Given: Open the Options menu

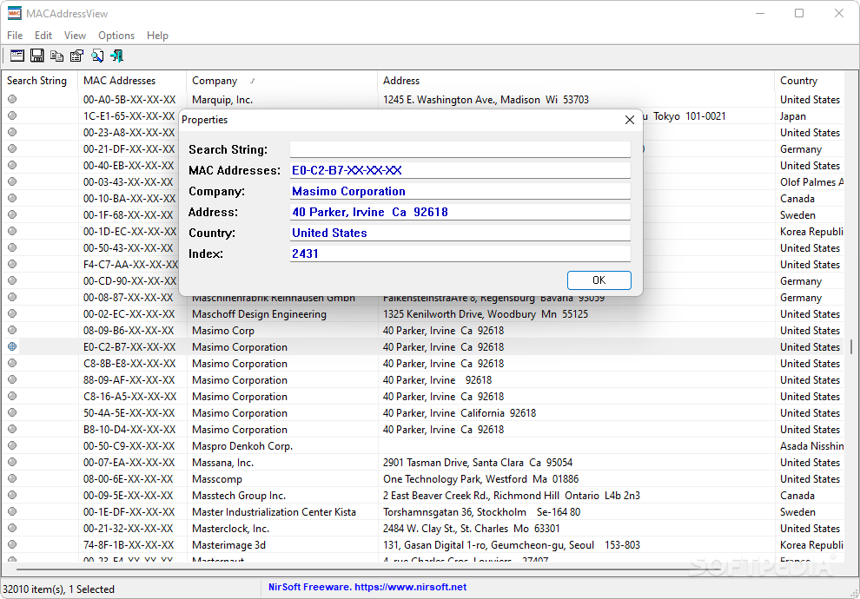Looking at the screenshot, I should tap(116, 35).
